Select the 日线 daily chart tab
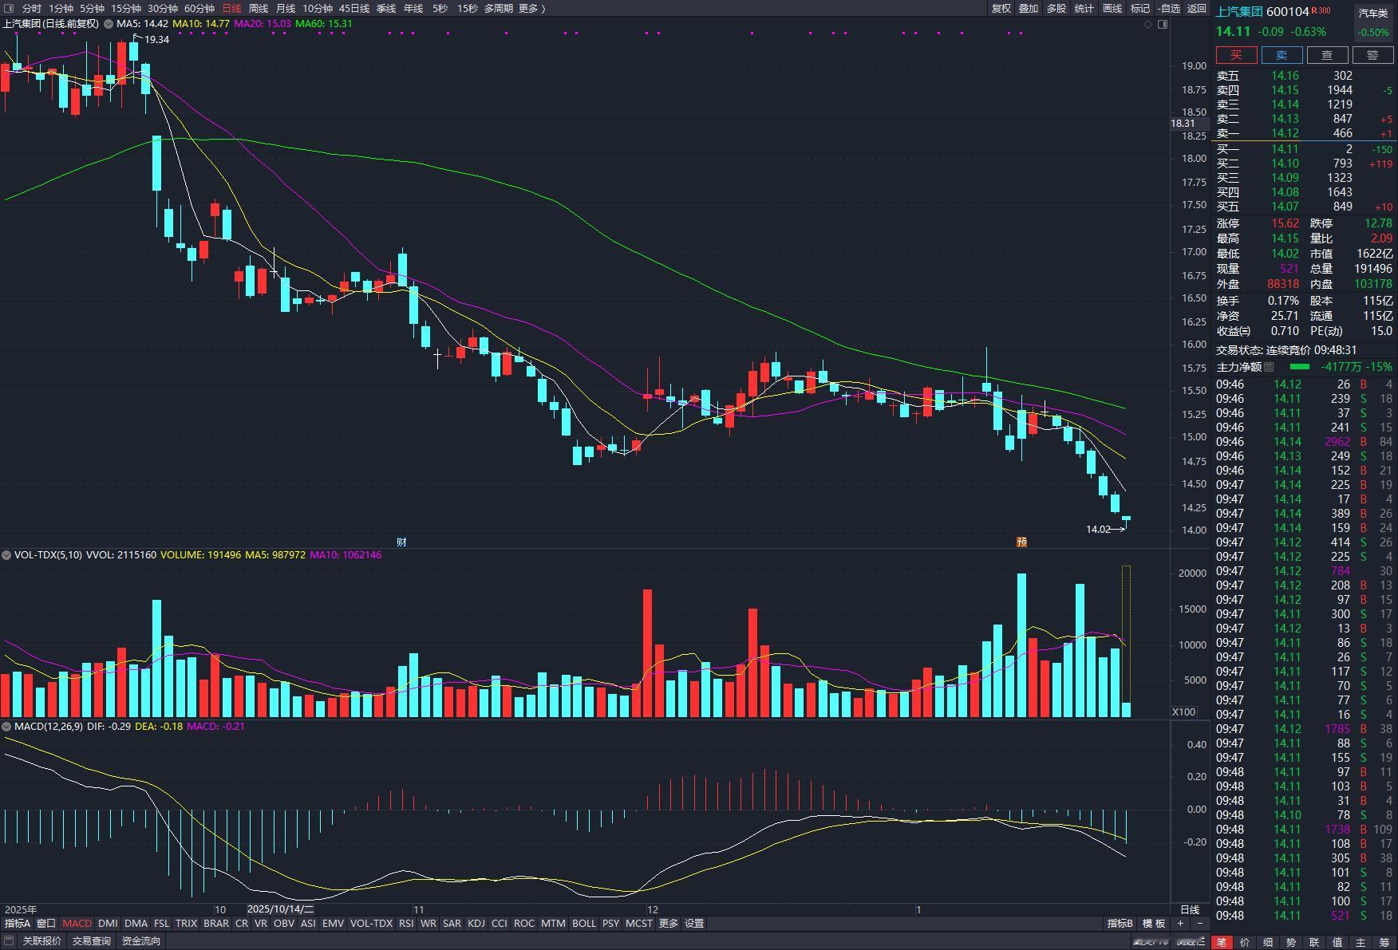 [x=231, y=8]
